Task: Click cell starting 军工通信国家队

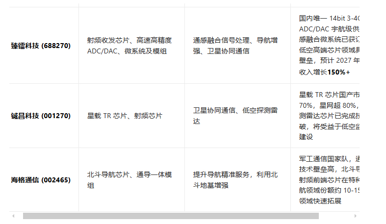Action: [325, 180]
